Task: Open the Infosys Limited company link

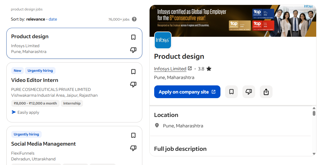Action: coord(170,69)
